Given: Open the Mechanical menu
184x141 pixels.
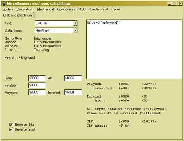Looking at the screenshot, I should pos(45,9).
